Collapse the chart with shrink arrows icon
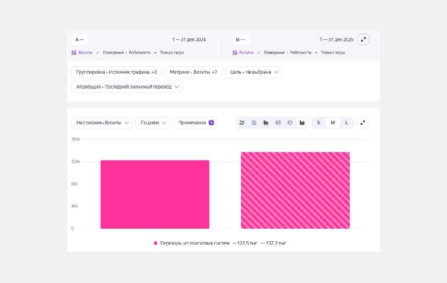447x283 pixels. coord(363,123)
